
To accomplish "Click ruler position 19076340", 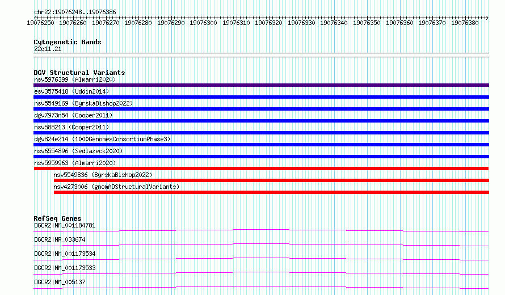I will click(334, 23).
